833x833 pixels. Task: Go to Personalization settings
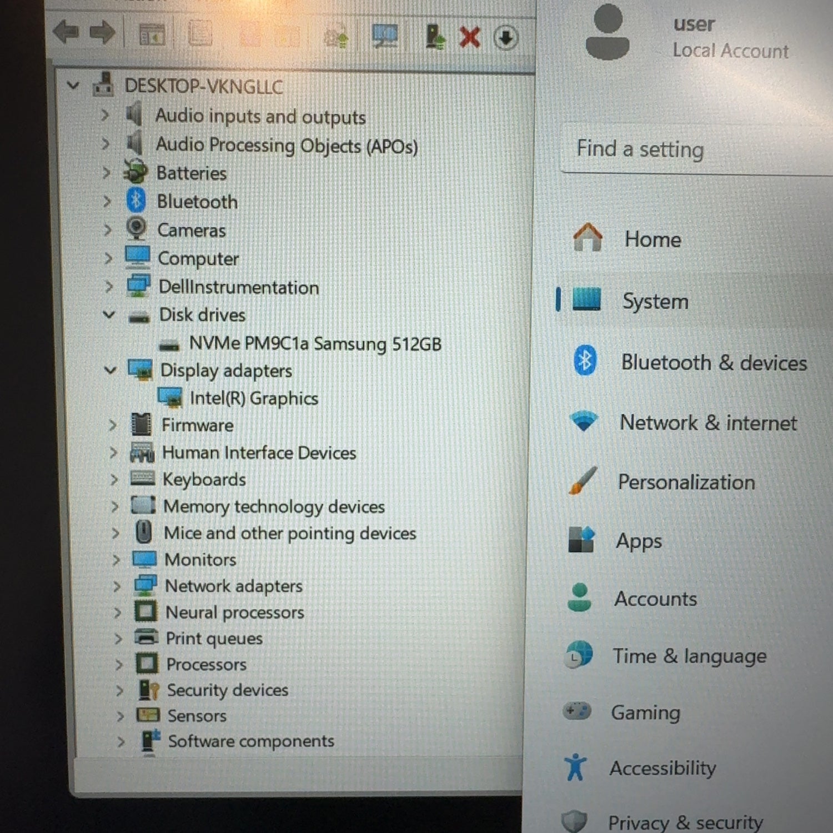tap(686, 482)
